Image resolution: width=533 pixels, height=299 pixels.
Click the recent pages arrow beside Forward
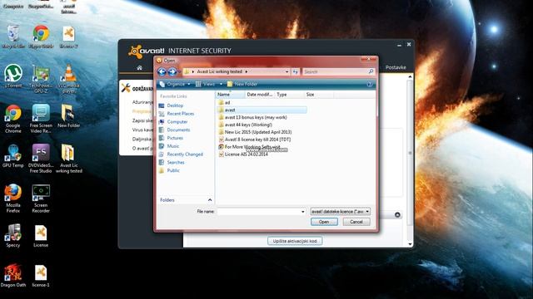click(179, 72)
